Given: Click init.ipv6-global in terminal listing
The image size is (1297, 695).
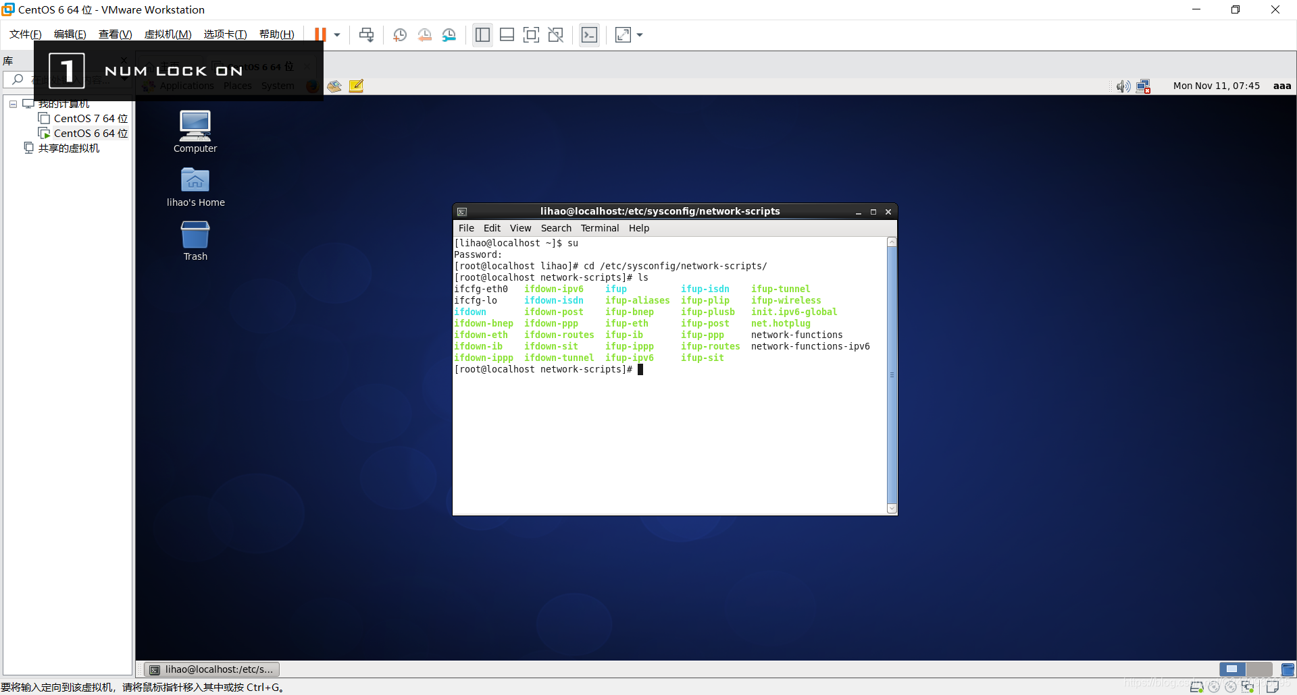Looking at the screenshot, I should (x=794, y=312).
